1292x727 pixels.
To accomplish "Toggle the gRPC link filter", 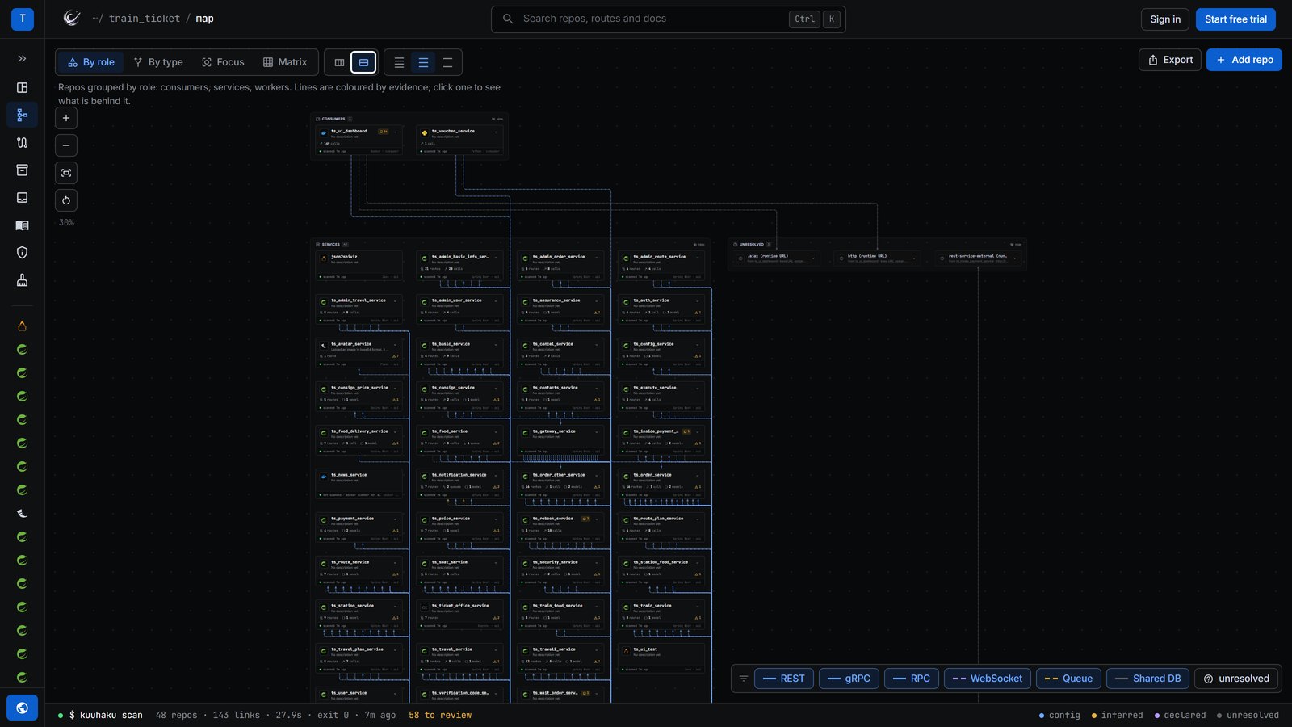I will tap(849, 679).
